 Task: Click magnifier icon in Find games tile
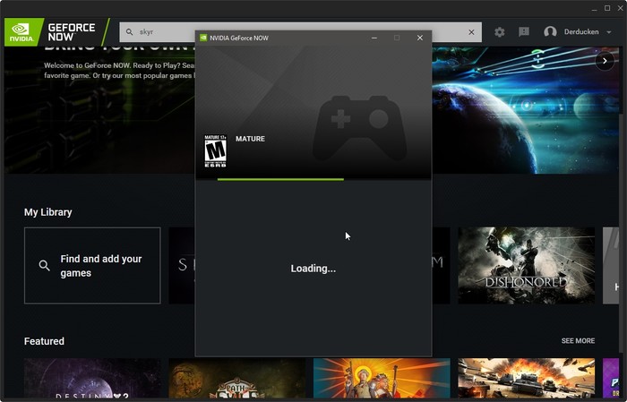pyautogui.click(x=45, y=265)
